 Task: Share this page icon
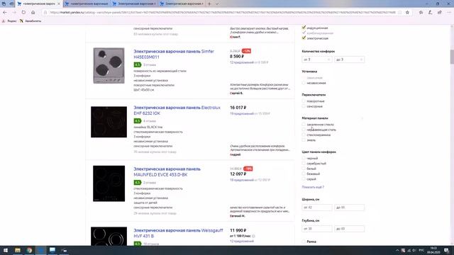440,13
